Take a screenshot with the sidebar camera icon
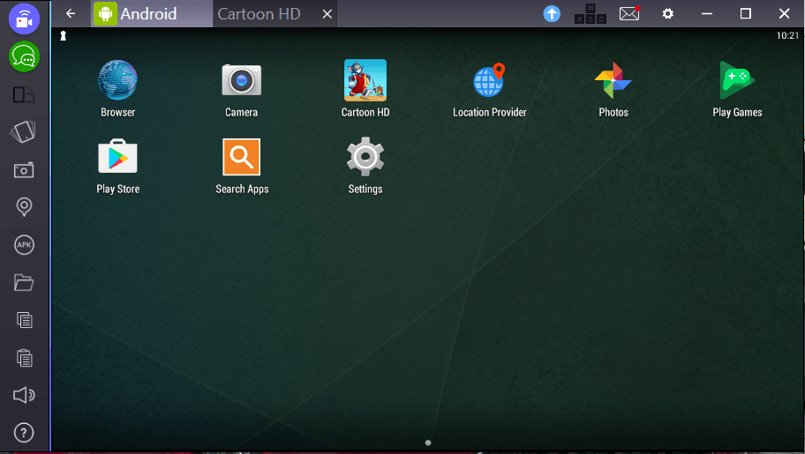Screen dimensions: 805x454 (24, 170)
